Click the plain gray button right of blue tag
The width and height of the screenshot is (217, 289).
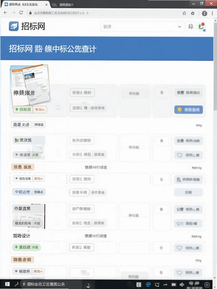tap(189, 192)
